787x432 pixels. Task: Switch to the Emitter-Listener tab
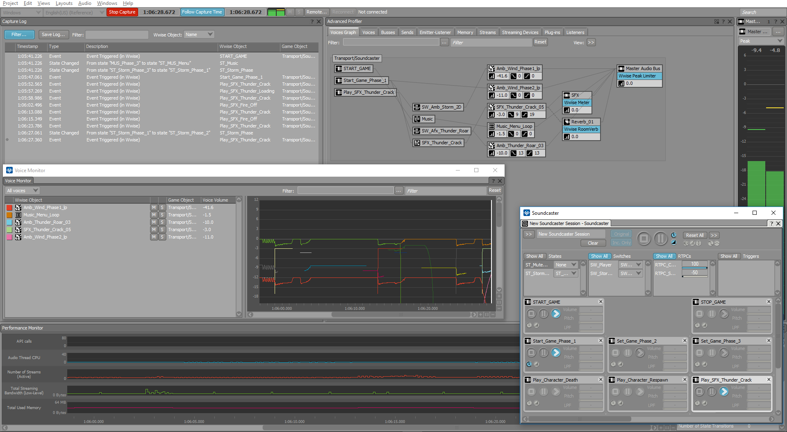[435, 32]
